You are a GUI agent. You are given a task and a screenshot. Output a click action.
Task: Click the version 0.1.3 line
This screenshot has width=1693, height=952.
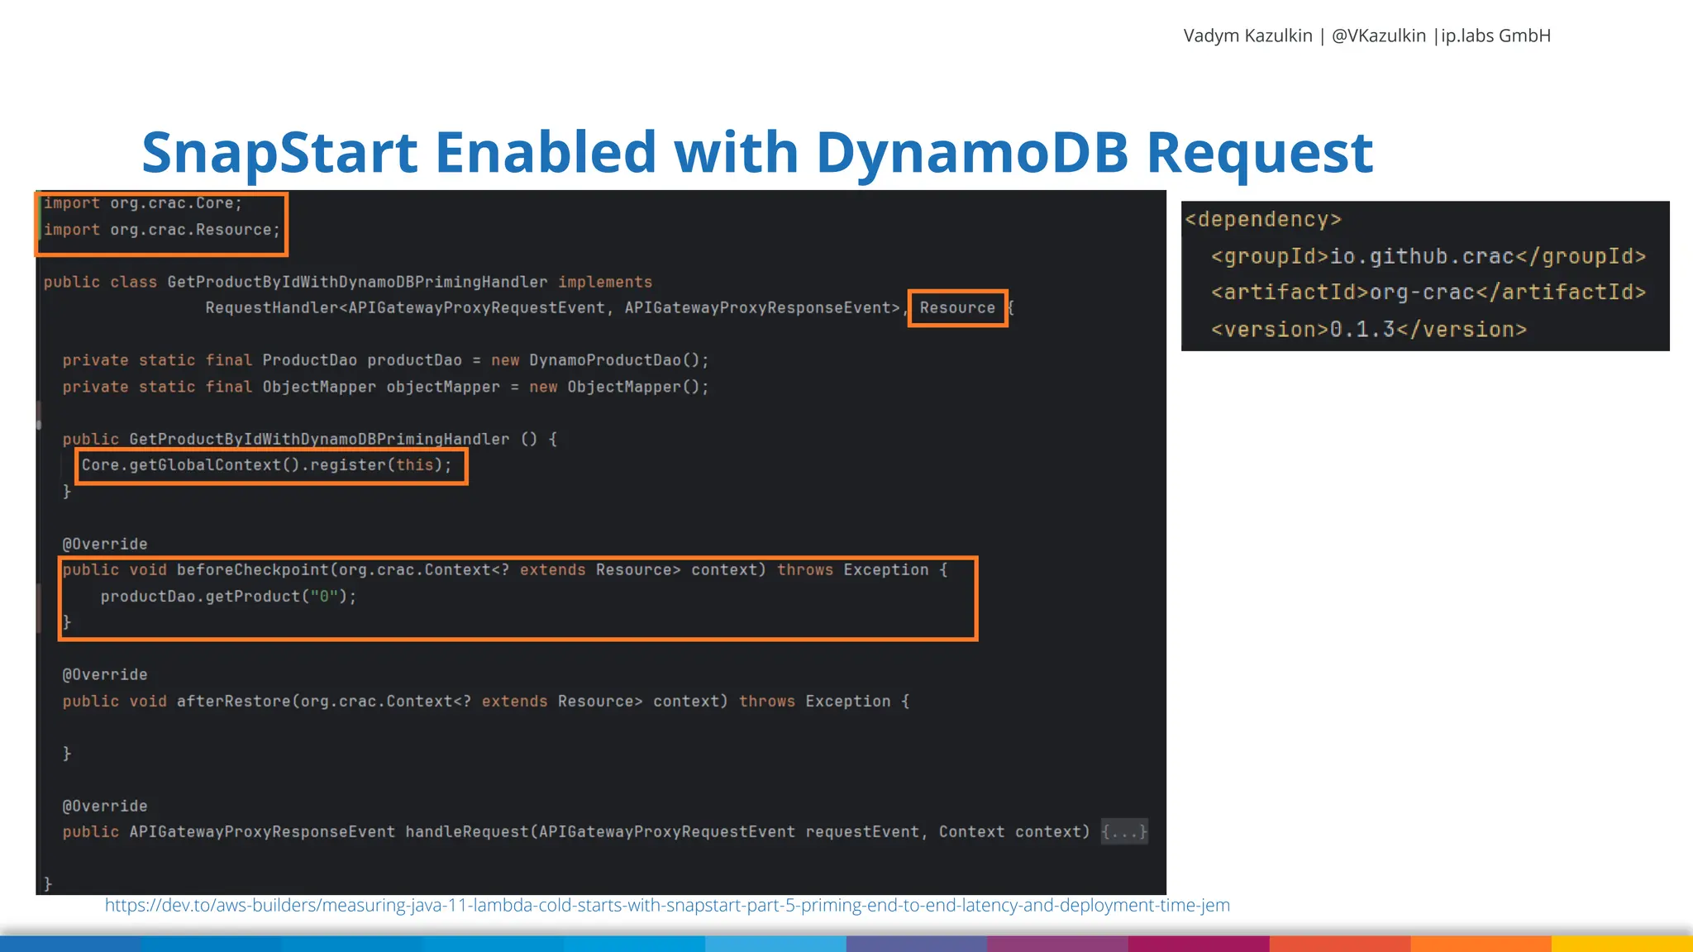point(1368,330)
